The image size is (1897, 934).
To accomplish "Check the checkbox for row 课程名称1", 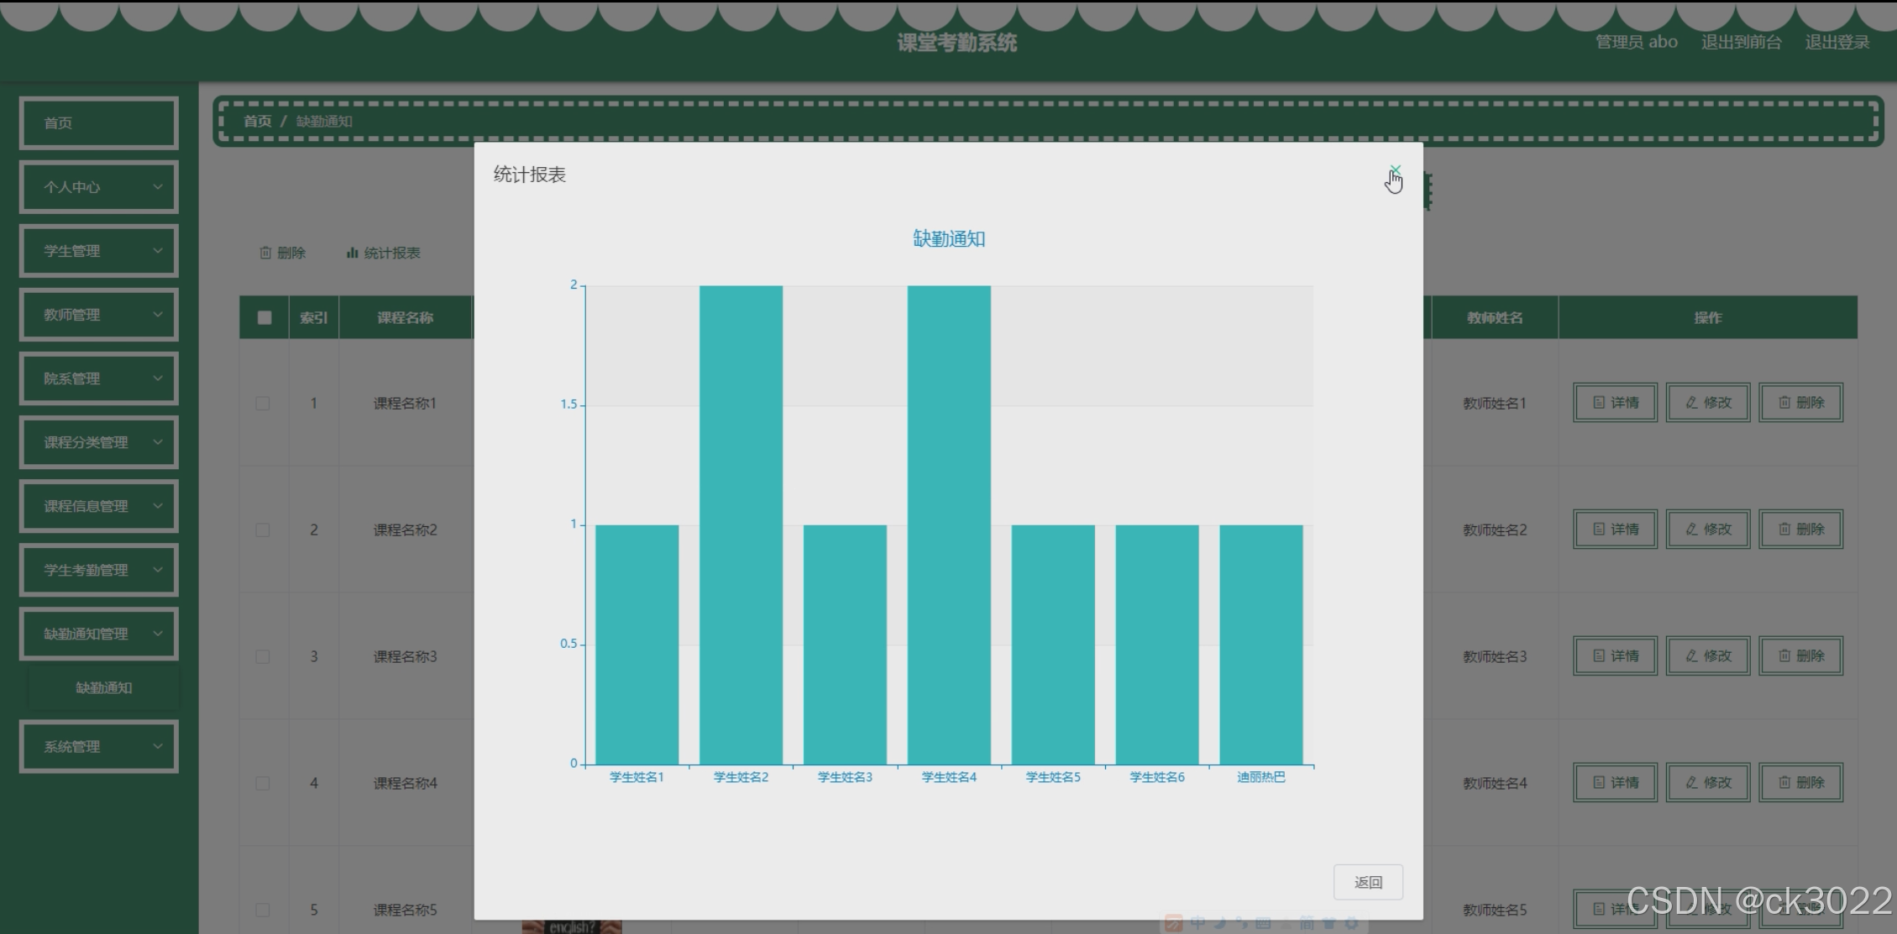I will coord(263,404).
